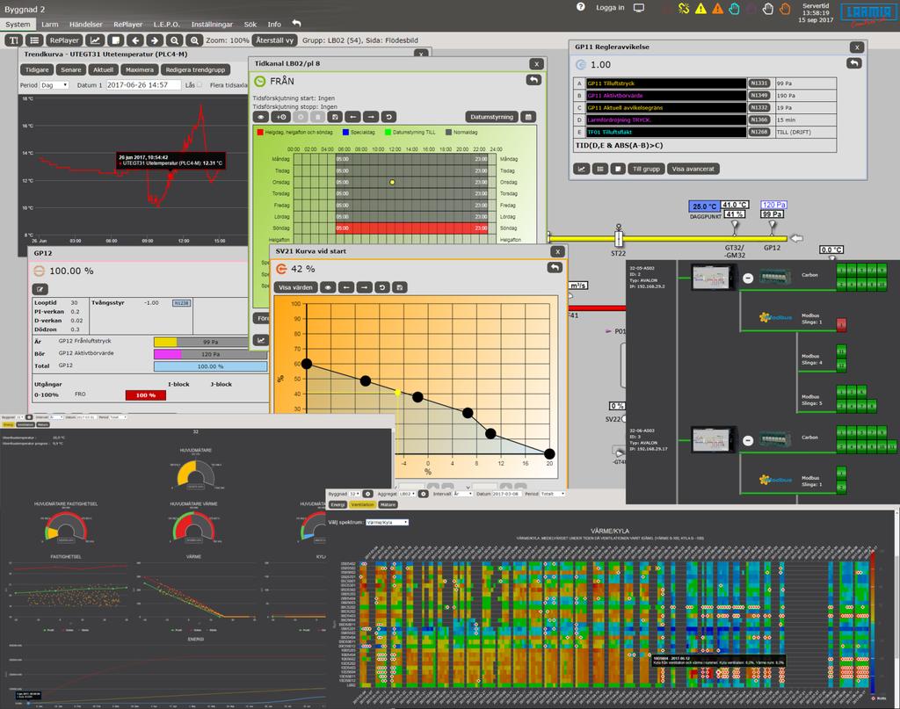Click the back arrow in GP11 Regleravvikelse window

coord(853,63)
